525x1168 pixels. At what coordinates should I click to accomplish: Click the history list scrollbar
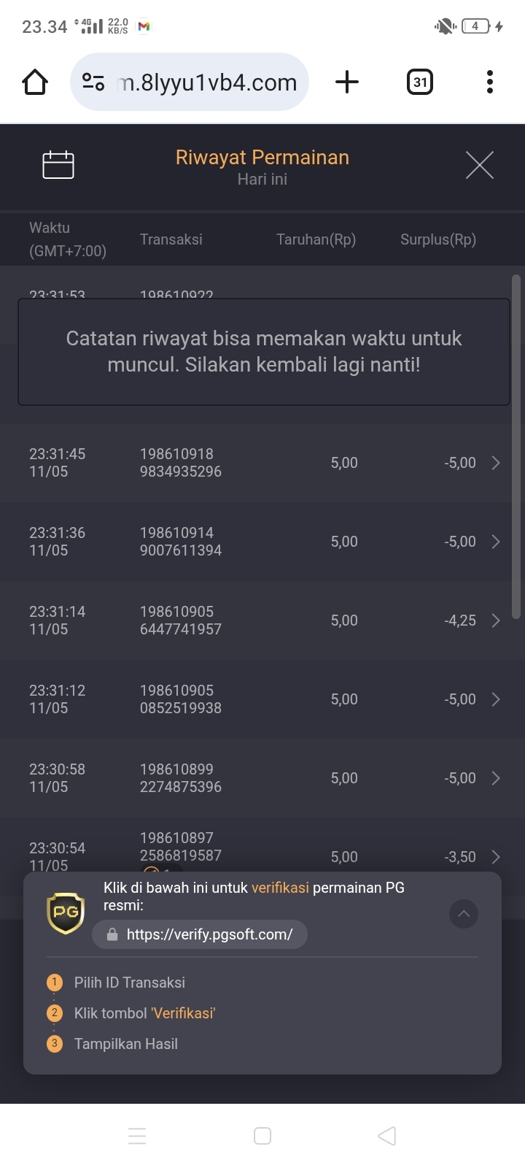pos(516,445)
